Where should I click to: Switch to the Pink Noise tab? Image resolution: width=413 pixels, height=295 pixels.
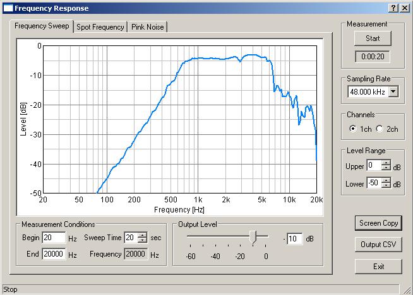pyautogui.click(x=147, y=27)
